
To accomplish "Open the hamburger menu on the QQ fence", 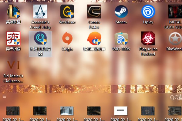I will coord(5,96).
